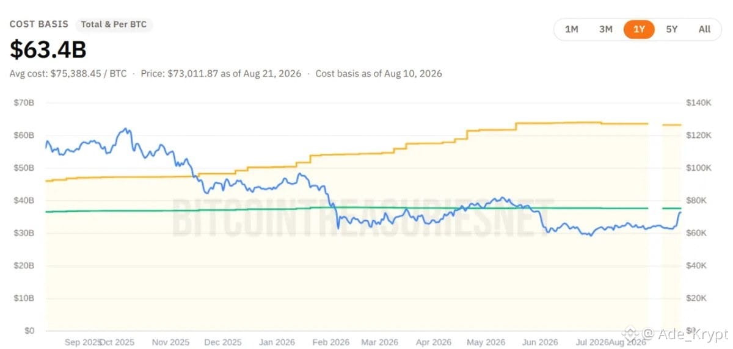Click the COST BASIS heading

(x=39, y=24)
